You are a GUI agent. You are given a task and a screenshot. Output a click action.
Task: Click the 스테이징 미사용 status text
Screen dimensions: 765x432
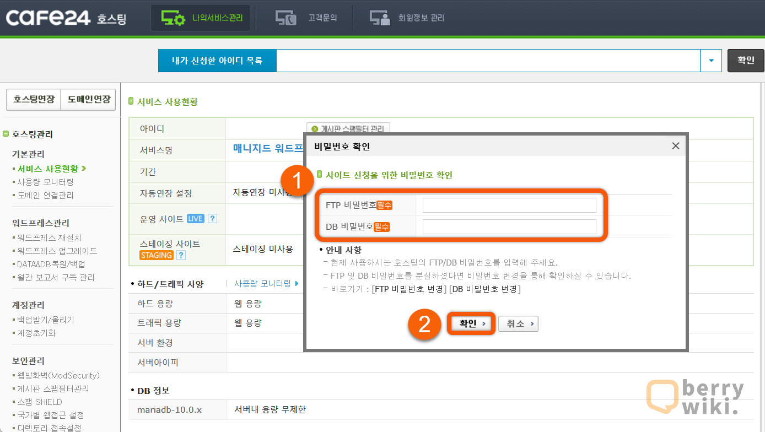(263, 249)
